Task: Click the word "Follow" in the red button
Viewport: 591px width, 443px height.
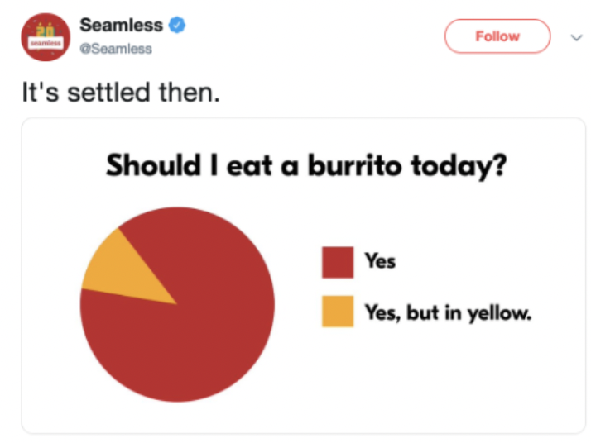Action: (x=497, y=36)
